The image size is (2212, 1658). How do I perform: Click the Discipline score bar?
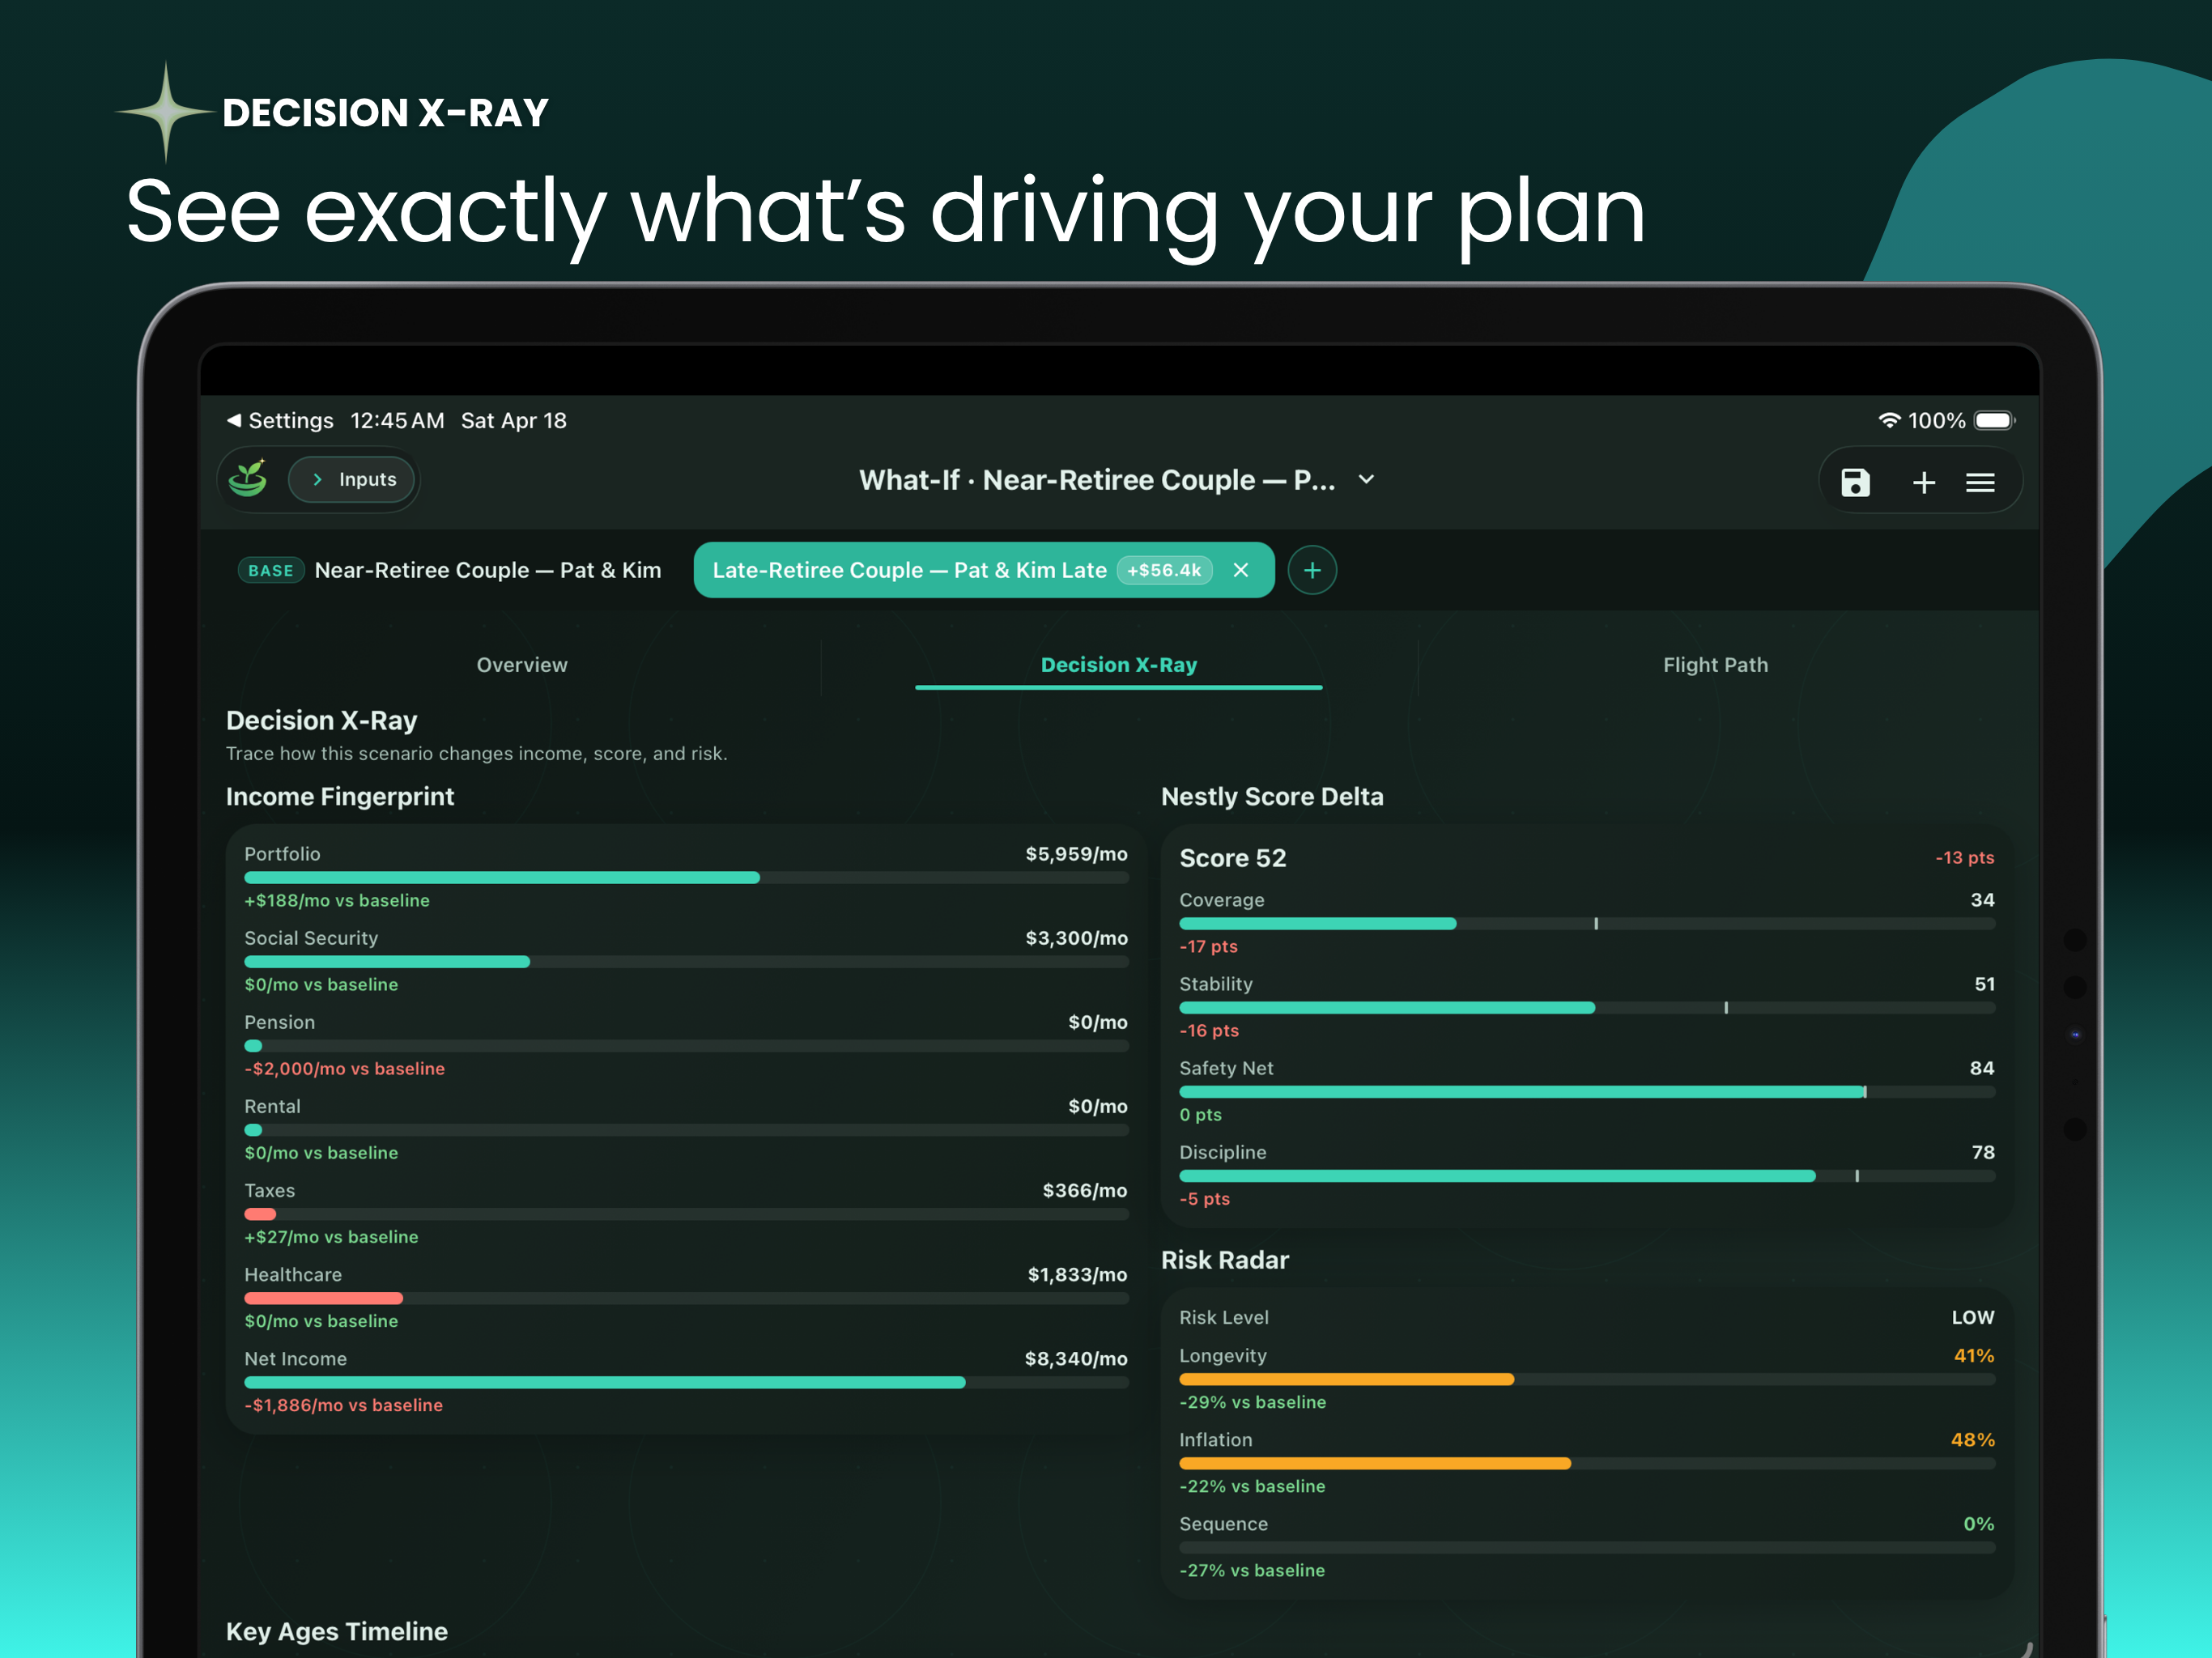1587,1176
